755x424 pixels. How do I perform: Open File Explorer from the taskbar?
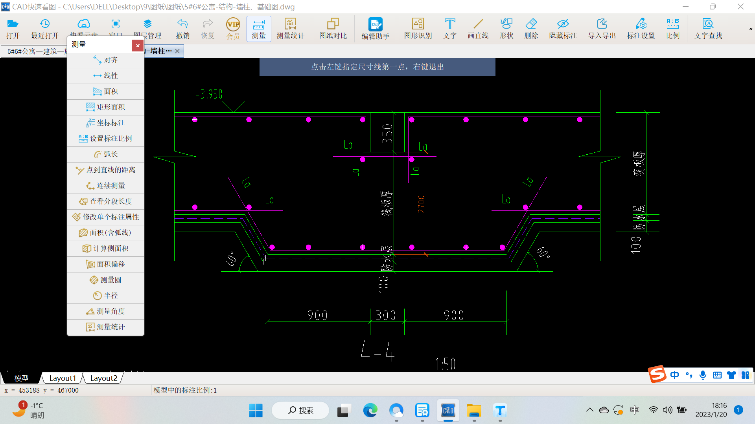(474, 411)
